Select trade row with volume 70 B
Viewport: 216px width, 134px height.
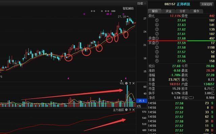coord(181,130)
